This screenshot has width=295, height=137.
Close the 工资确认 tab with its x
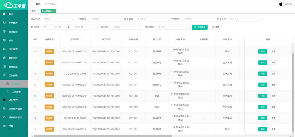[x=54, y=11]
